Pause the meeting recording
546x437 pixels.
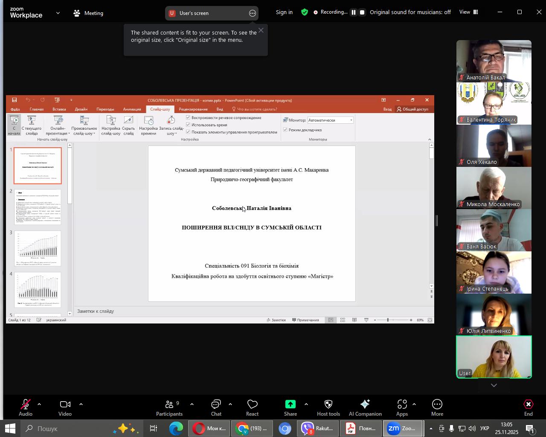click(353, 12)
